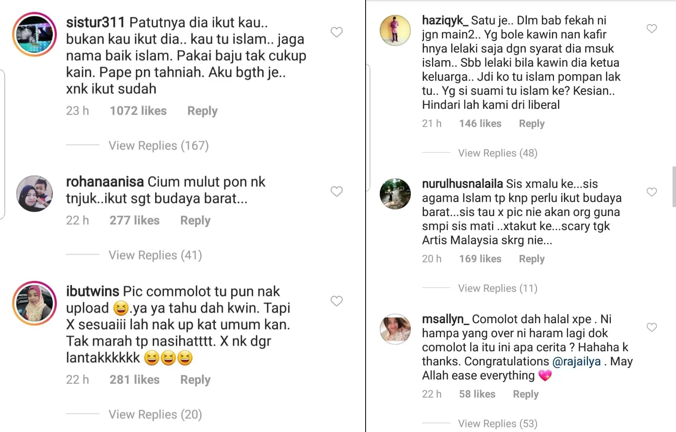Viewport: 676px width, 432px height.
Task: View ibutwins' story avatar
Action: point(34,303)
